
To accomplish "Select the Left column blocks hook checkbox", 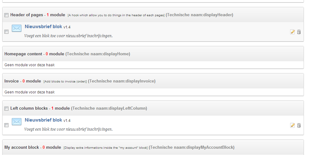I will [x=6, y=109].
